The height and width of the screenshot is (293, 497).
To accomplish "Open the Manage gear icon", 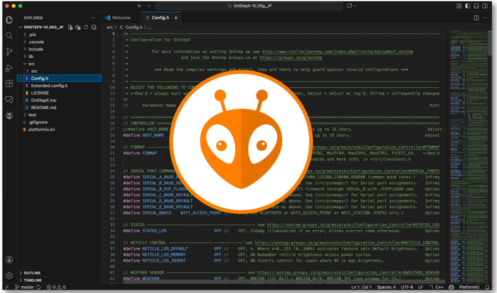I will [9, 276].
